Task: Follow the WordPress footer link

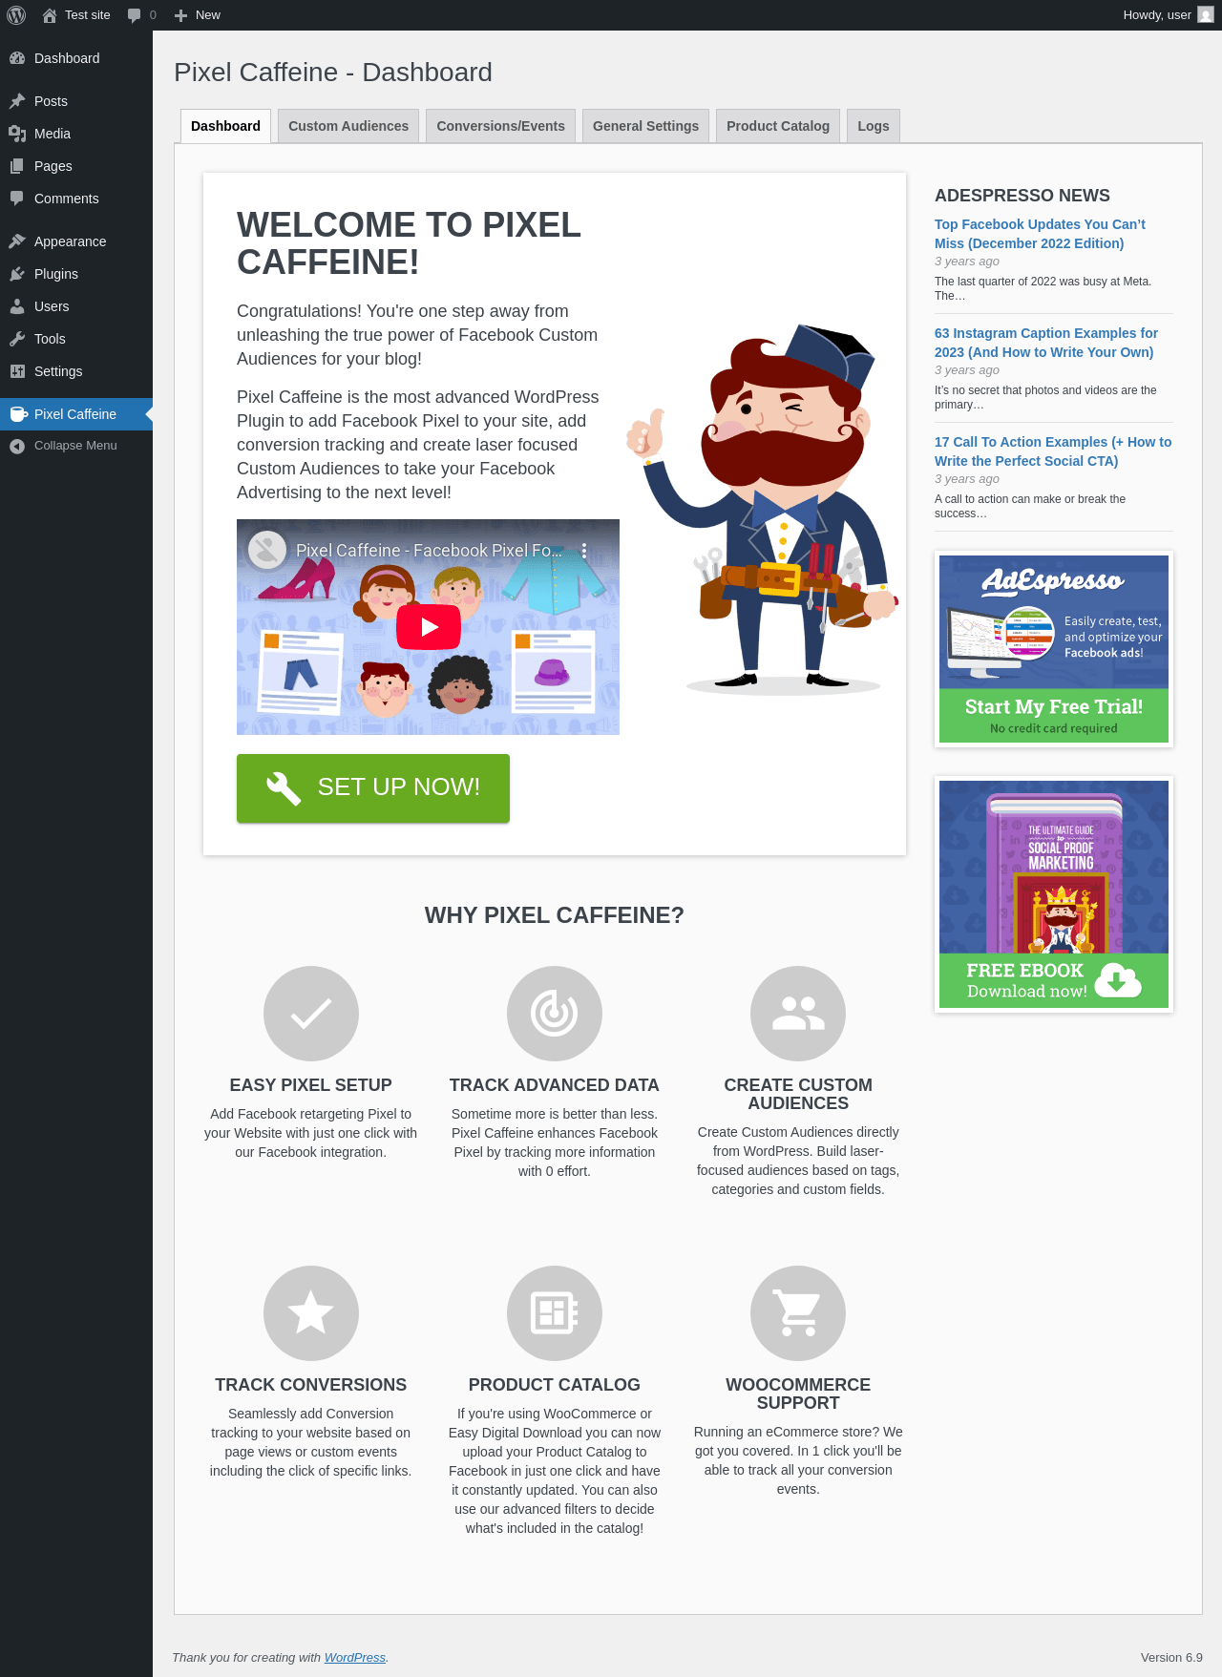Action: (x=355, y=1657)
